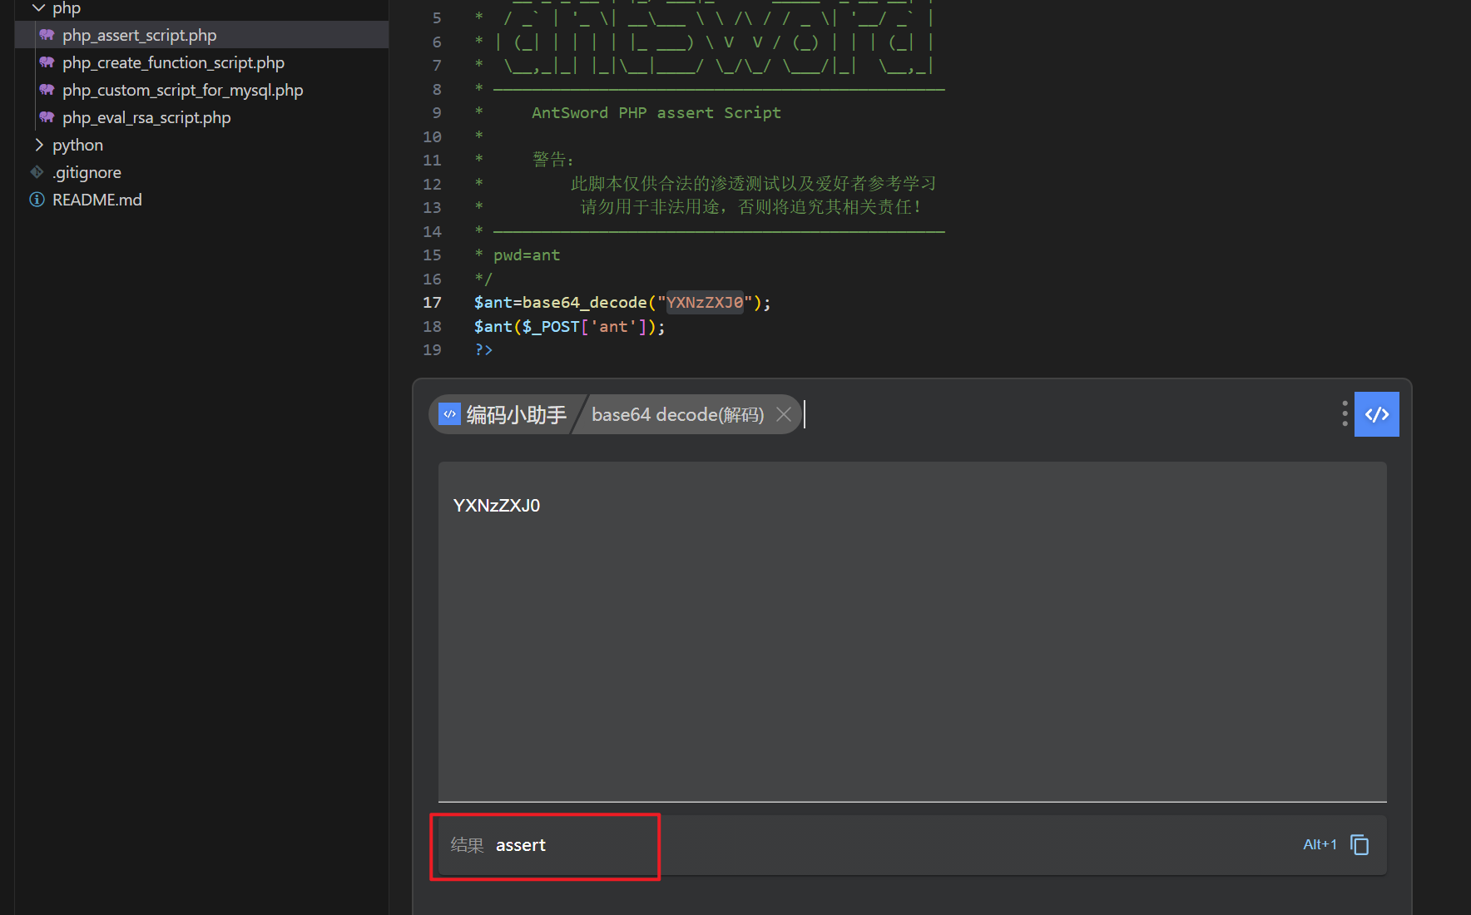
Task: Click the 编码小助手 plugin icon
Action: click(x=449, y=414)
